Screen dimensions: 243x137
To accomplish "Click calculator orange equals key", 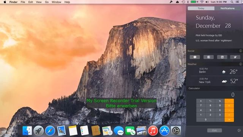I will pos(229,119).
